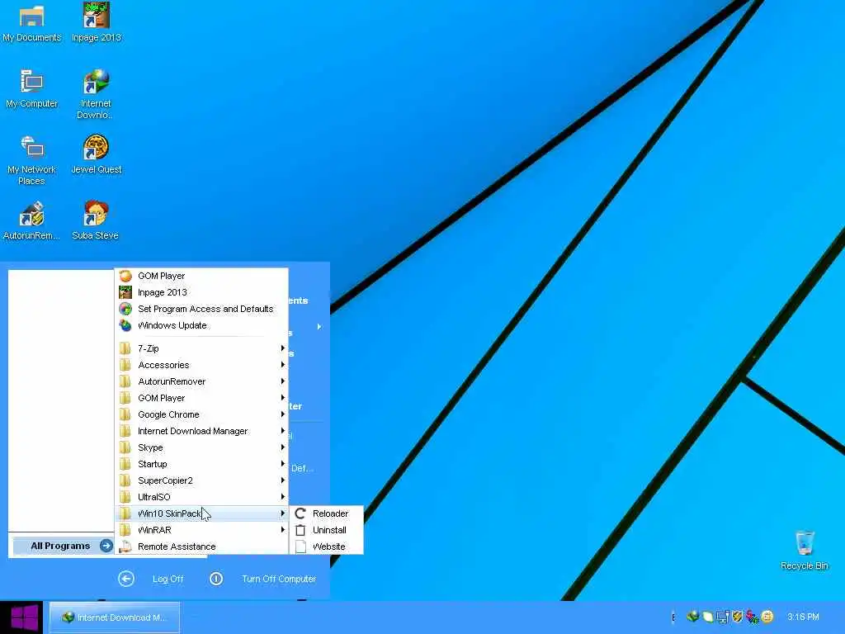The image size is (845, 634).
Task: Click the Windows Update globe icon
Action: (x=125, y=325)
